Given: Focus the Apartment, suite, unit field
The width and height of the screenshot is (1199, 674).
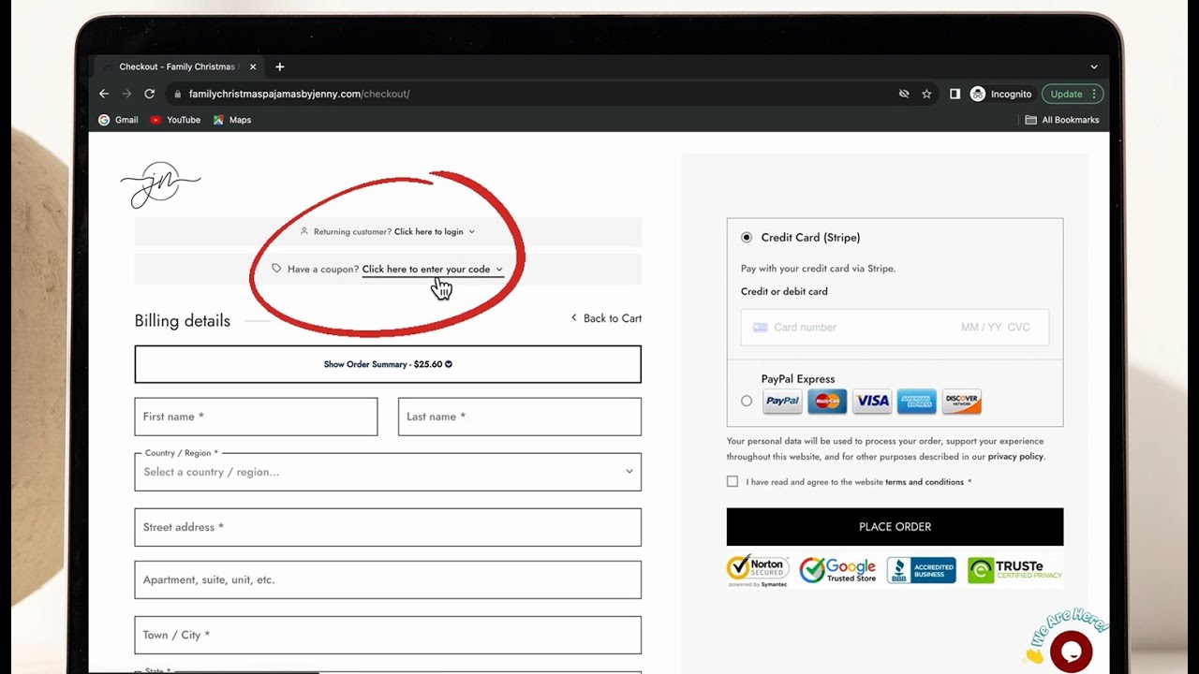Looking at the screenshot, I should click(388, 579).
